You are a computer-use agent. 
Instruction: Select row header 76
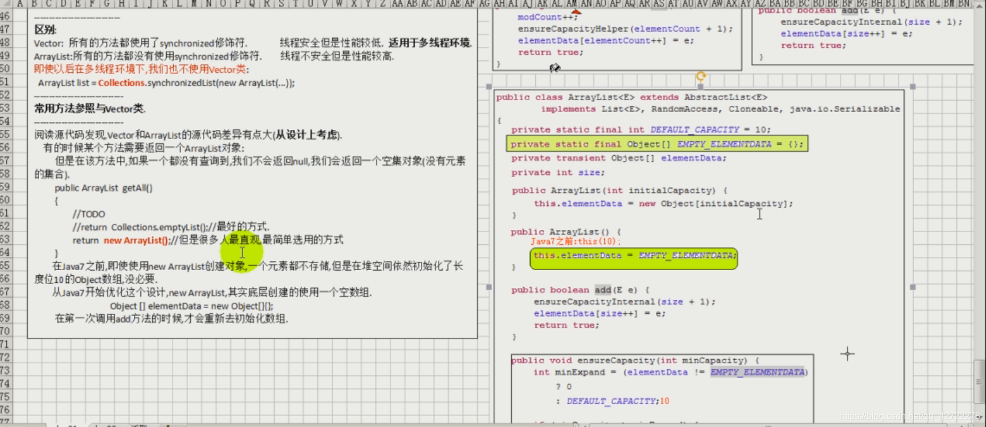pyautogui.click(x=5, y=410)
